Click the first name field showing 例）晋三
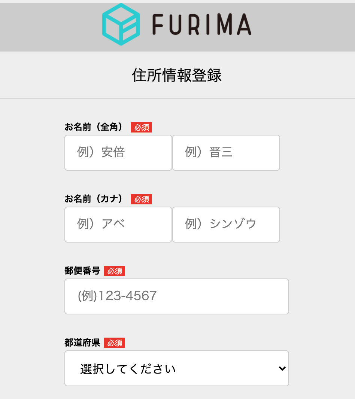This screenshot has height=399, width=355. coord(226,152)
